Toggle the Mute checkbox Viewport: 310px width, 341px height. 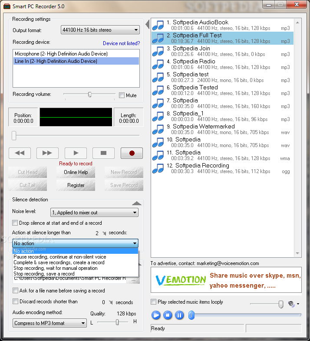122,95
